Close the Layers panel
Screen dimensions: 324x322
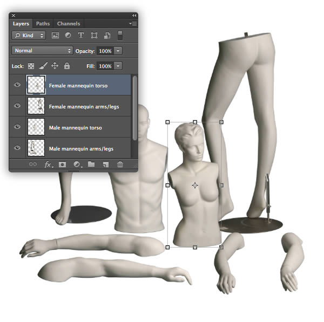tap(13, 16)
